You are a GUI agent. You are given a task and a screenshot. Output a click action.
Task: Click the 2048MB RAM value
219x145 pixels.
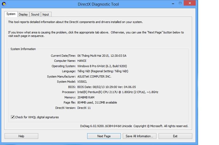coord(86,97)
